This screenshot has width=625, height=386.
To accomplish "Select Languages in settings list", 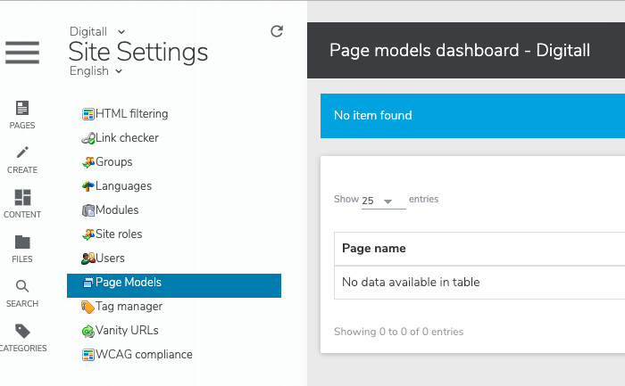I will tap(123, 186).
